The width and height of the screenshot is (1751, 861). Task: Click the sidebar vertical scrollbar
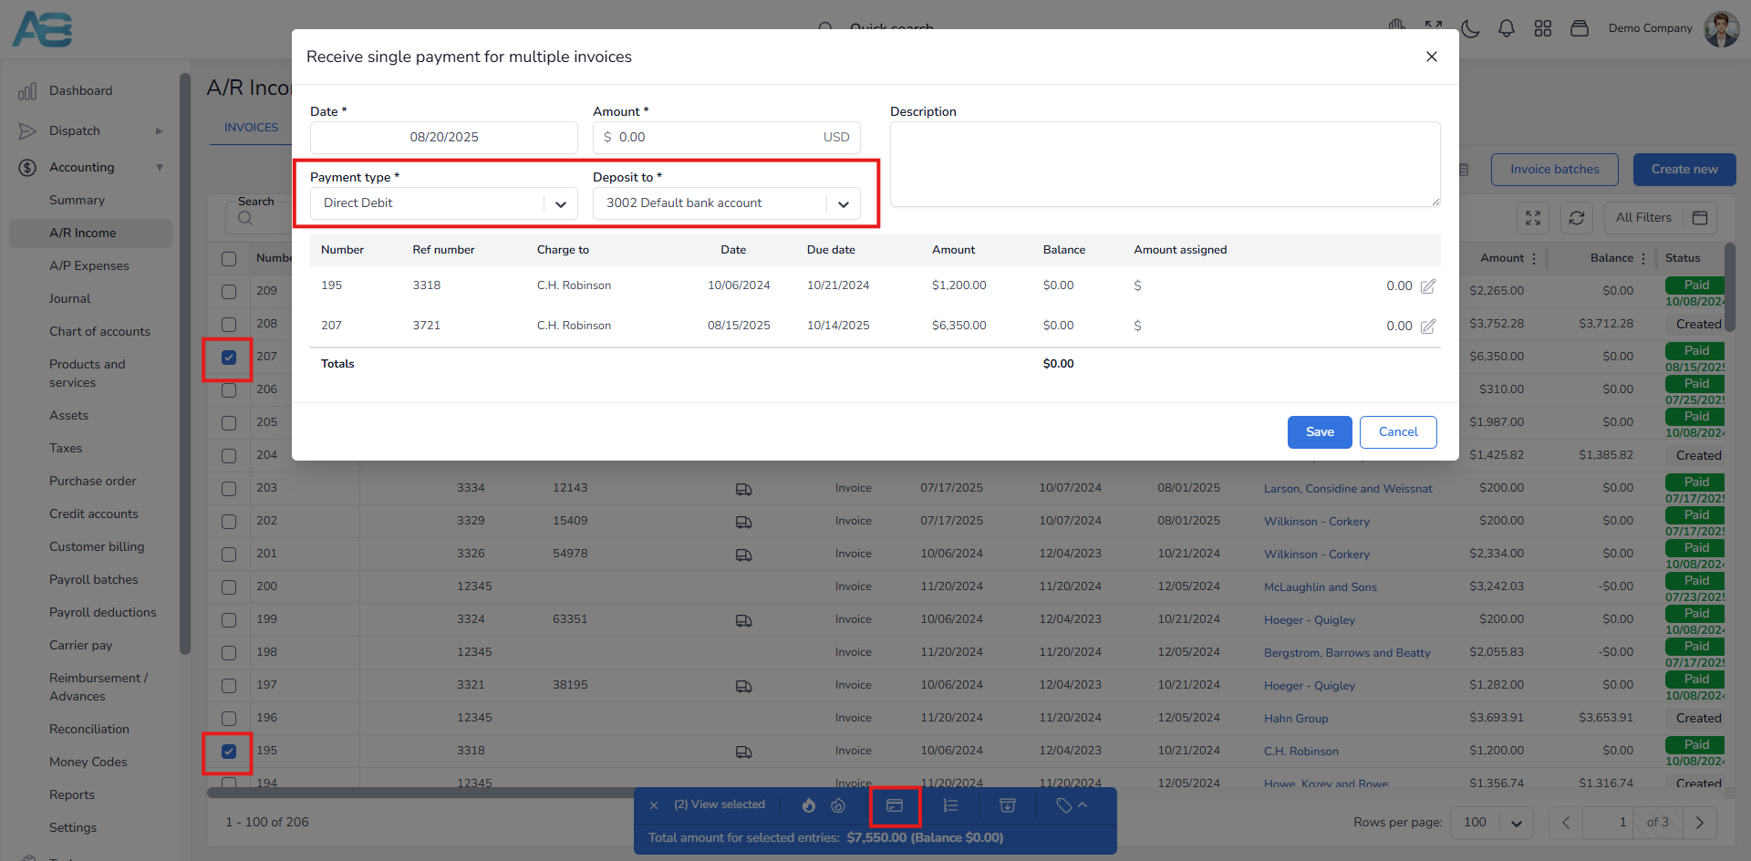click(185, 365)
